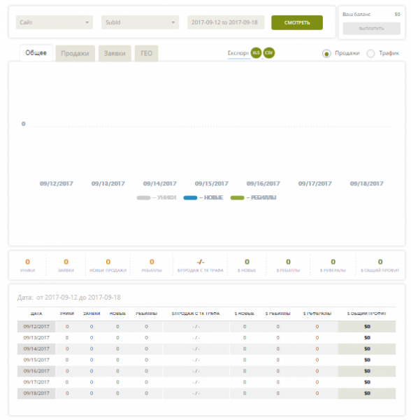Viewport: 411px width, 420px height.
Task: Select the 09/12/2017 table row date
Action: pyautogui.click(x=36, y=327)
